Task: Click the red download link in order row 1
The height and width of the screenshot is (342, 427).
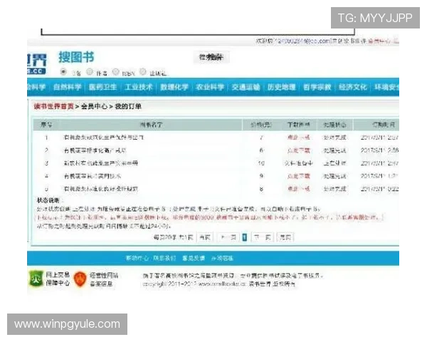Action: [x=299, y=138]
